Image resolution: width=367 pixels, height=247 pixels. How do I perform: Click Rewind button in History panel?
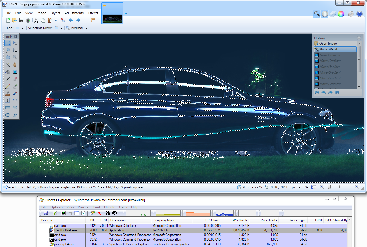tap(317, 92)
